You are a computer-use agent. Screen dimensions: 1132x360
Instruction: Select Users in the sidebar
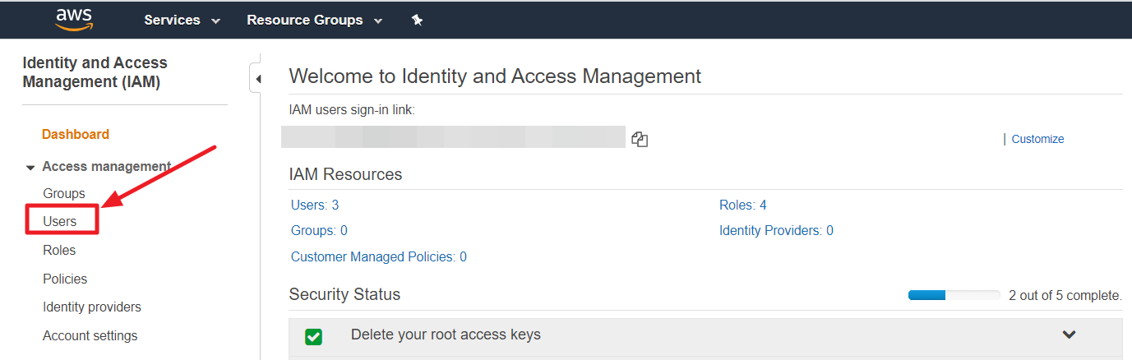tap(60, 221)
